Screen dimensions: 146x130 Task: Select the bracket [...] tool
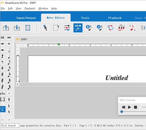tap(3, 99)
